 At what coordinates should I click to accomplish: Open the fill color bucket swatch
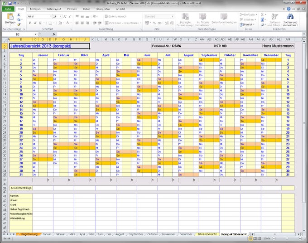[60, 23]
